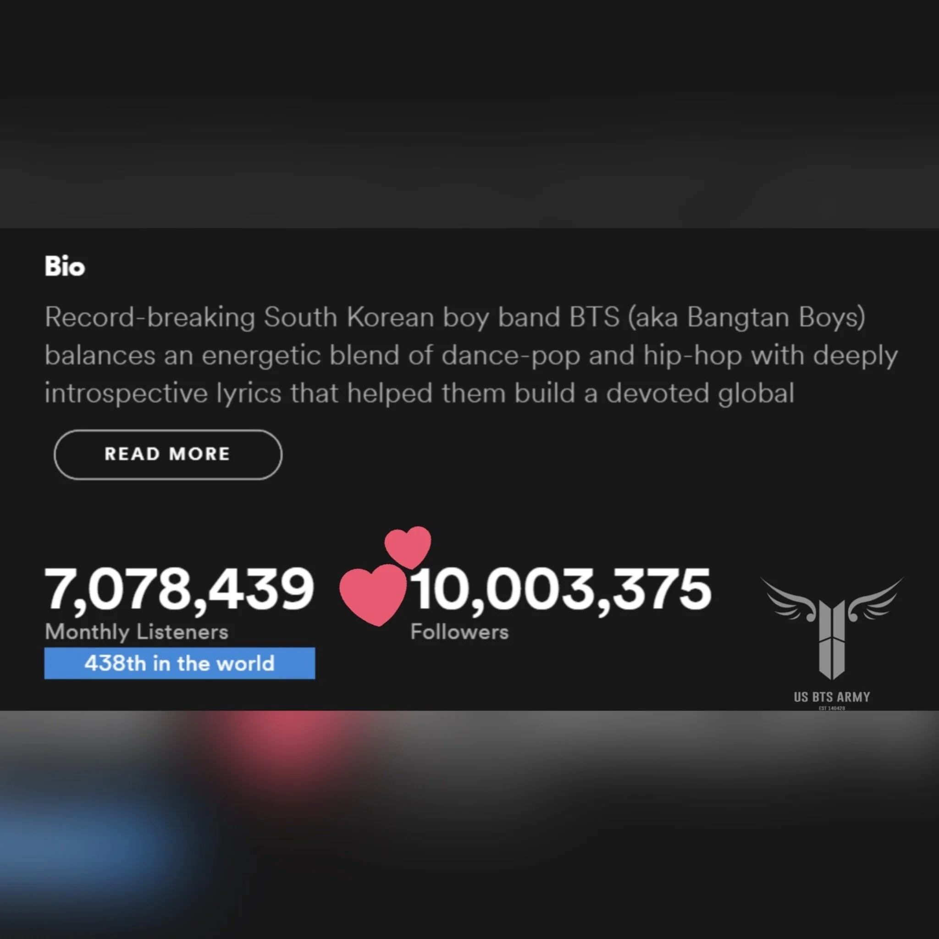Click the Record-breaking South Korean bio line
This screenshot has height=939, width=939.
pos(455,318)
